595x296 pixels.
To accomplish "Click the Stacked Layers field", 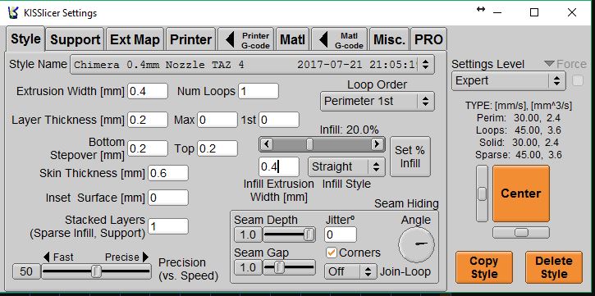I will pyautogui.click(x=168, y=226).
